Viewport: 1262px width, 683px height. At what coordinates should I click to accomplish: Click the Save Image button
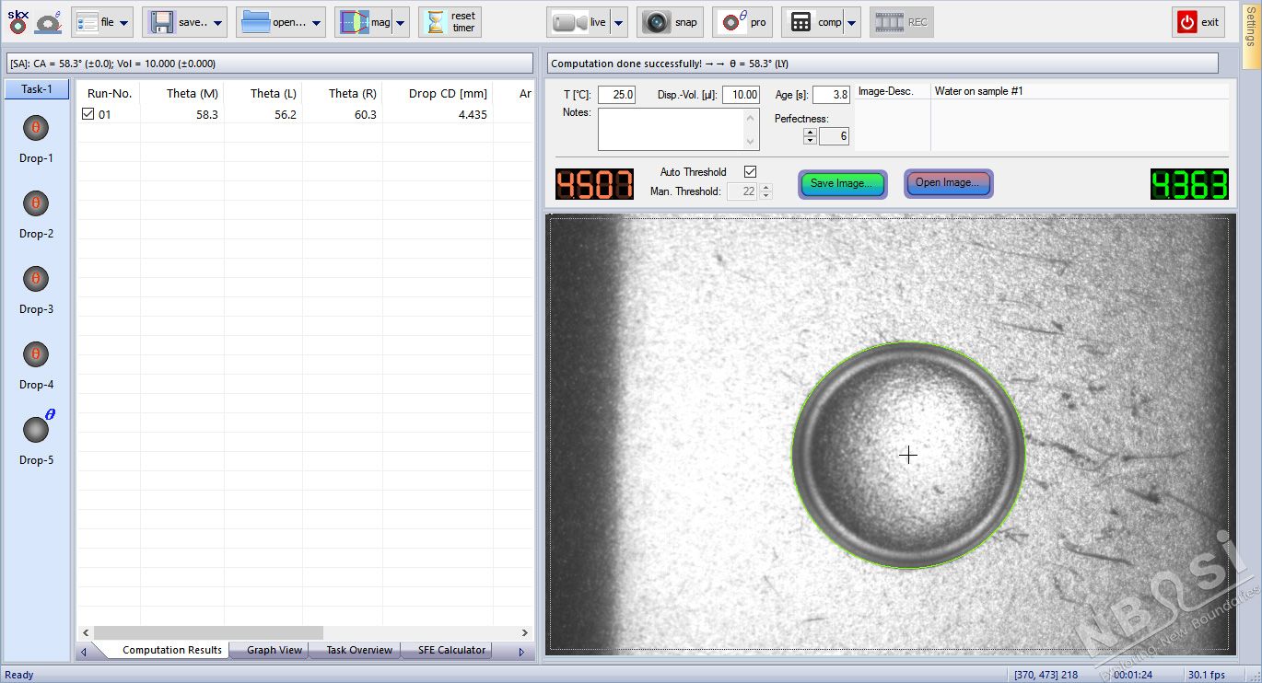point(842,183)
